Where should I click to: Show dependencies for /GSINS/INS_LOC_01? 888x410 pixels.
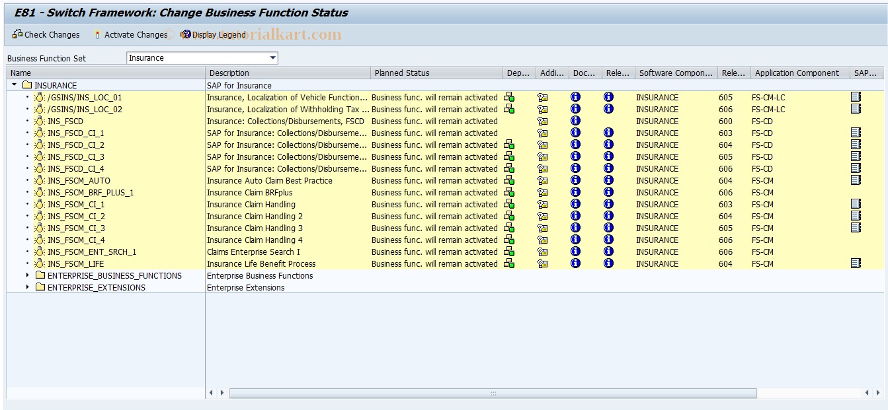point(509,97)
